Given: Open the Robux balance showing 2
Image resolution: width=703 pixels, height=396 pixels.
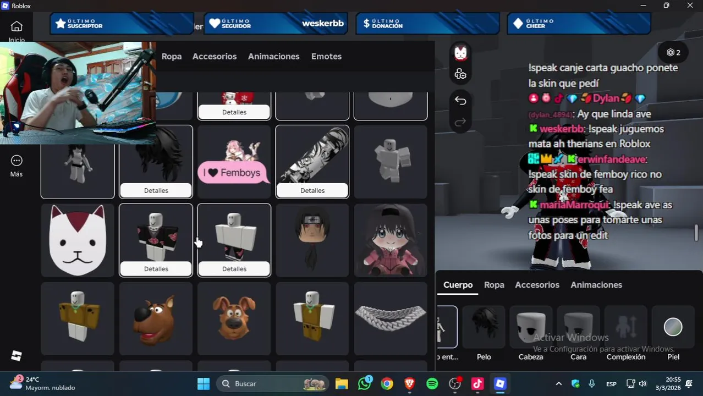Looking at the screenshot, I should point(673,52).
